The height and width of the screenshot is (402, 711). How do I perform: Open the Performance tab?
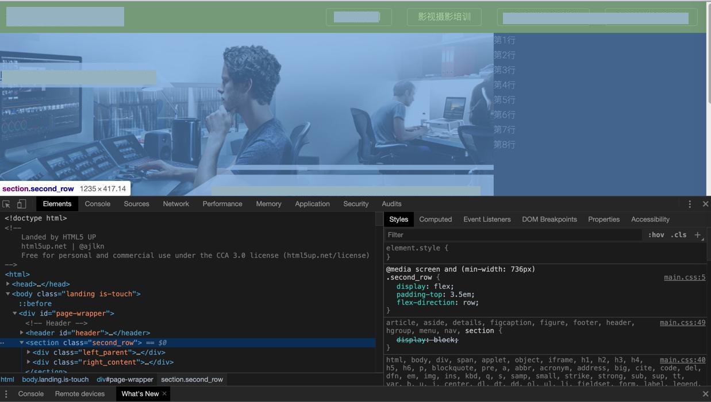(222, 204)
